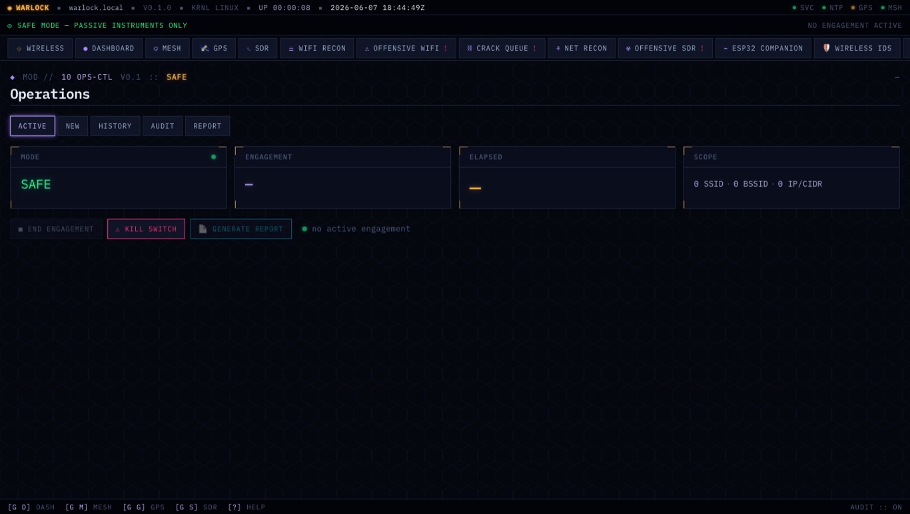Click the 0 SSID scope count
Image resolution: width=910 pixels, height=514 pixels.
(709, 184)
